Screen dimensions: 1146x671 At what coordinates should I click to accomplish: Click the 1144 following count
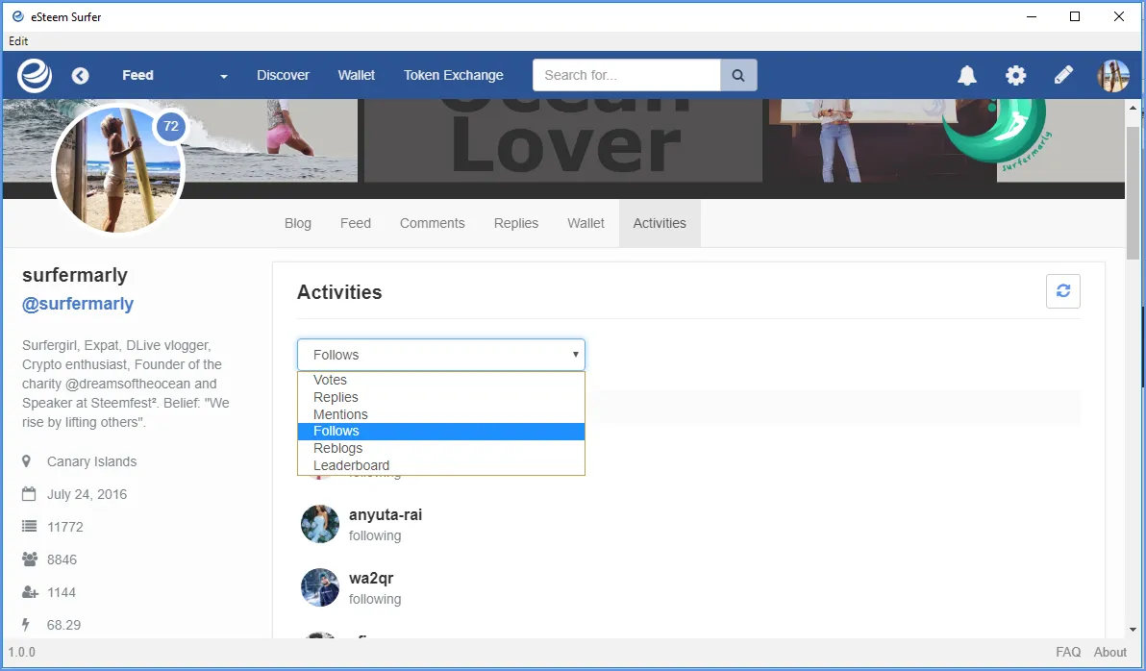point(62,592)
